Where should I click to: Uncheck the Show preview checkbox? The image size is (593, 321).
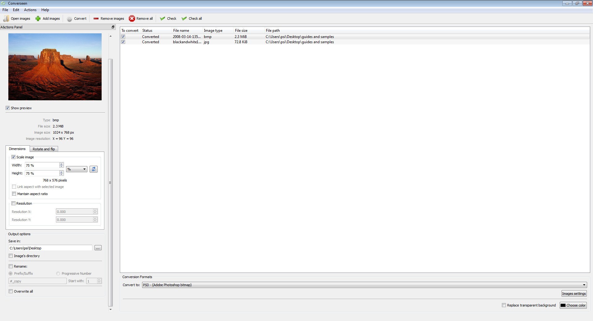pos(7,108)
